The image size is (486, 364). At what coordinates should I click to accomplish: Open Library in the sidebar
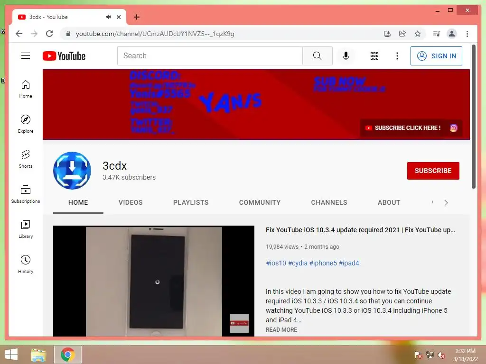click(x=26, y=229)
